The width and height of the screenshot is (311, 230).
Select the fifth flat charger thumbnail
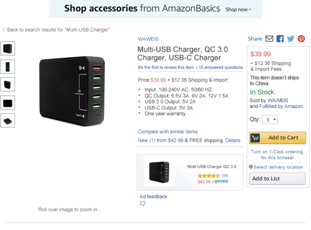[7, 120]
